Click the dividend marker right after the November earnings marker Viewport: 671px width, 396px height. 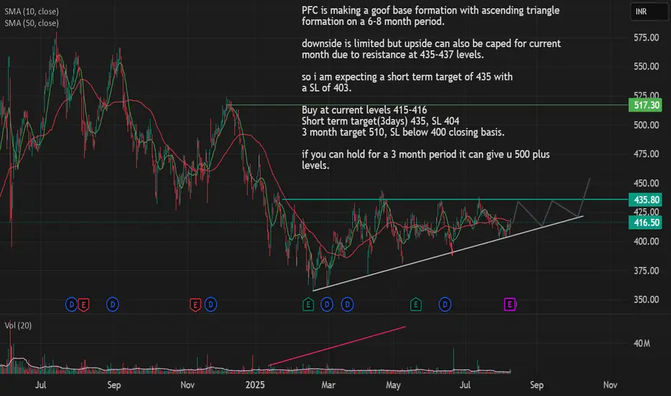210,305
